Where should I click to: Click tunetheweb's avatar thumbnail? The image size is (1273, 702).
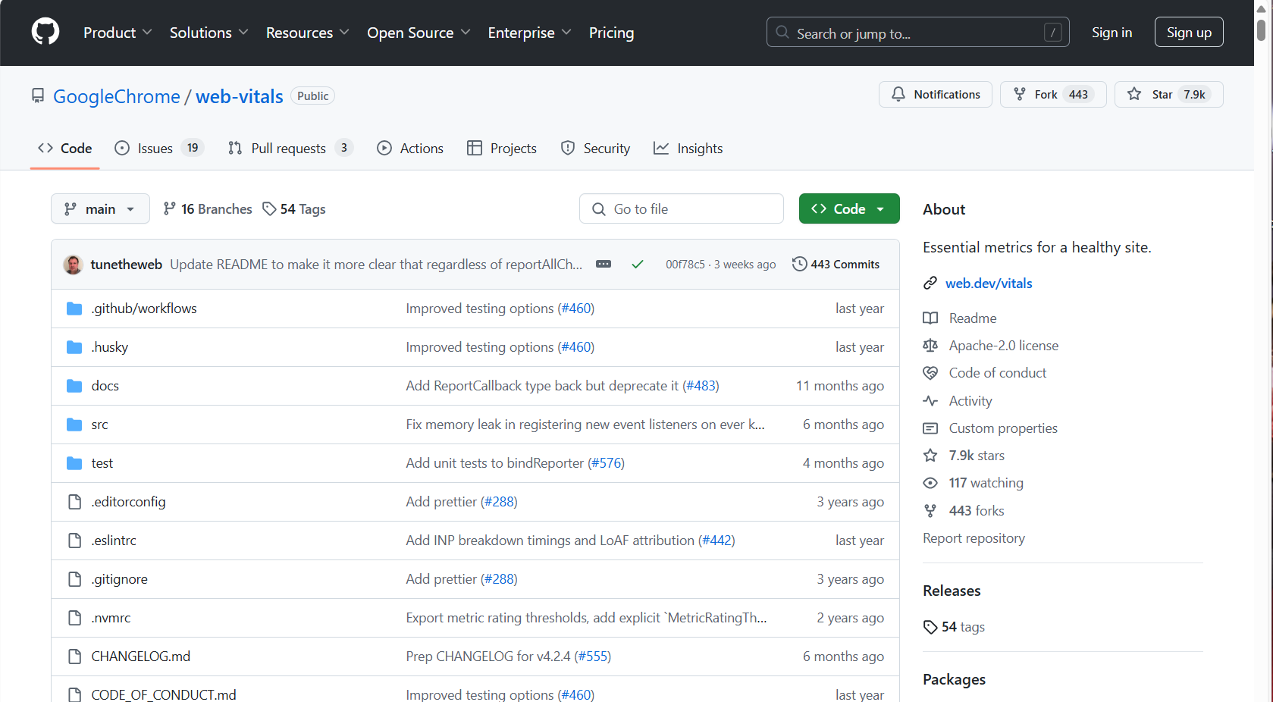pyautogui.click(x=74, y=264)
